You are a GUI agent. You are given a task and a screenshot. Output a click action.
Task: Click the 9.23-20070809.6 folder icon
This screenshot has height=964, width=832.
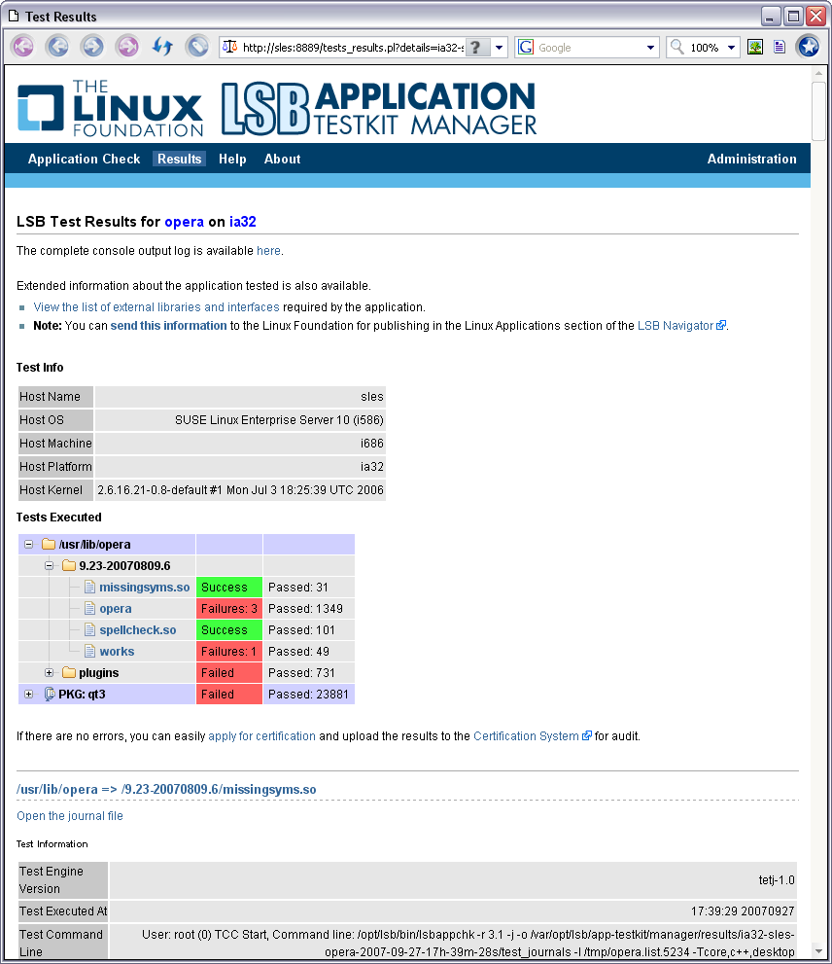69,565
